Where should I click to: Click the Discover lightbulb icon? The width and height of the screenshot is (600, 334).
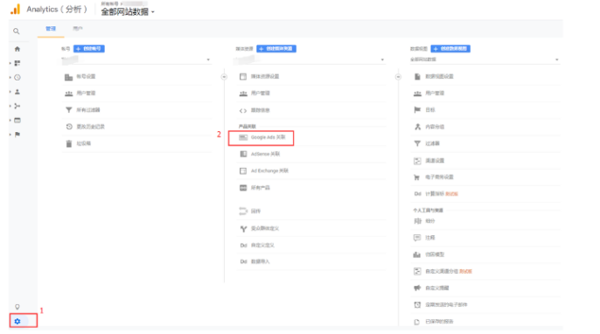click(17, 307)
